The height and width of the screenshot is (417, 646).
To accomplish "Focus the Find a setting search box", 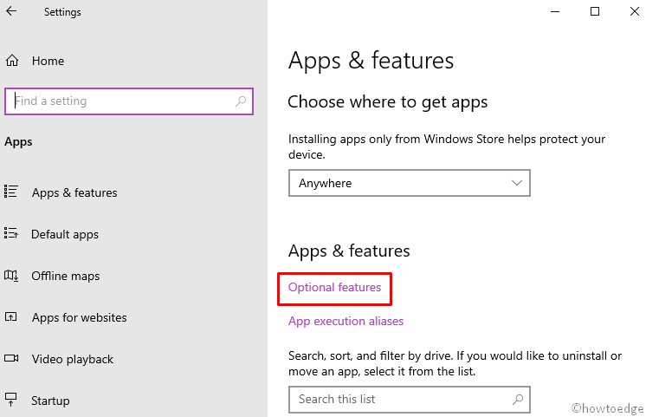I will pyautogui.click(x=121, y=101).
